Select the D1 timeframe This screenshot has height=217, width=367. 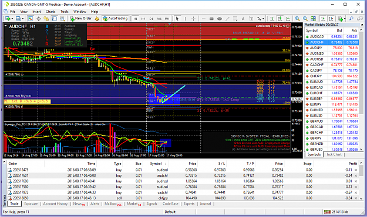(x=151, y=19)
